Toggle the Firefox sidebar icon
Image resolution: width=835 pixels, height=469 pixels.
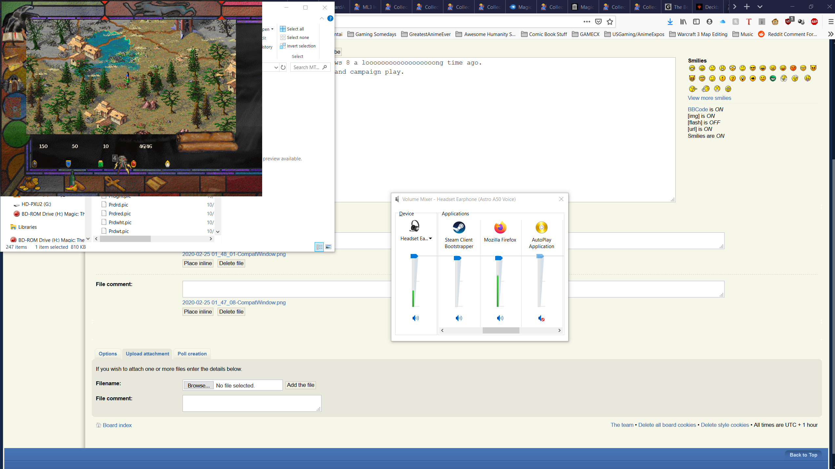696,22
